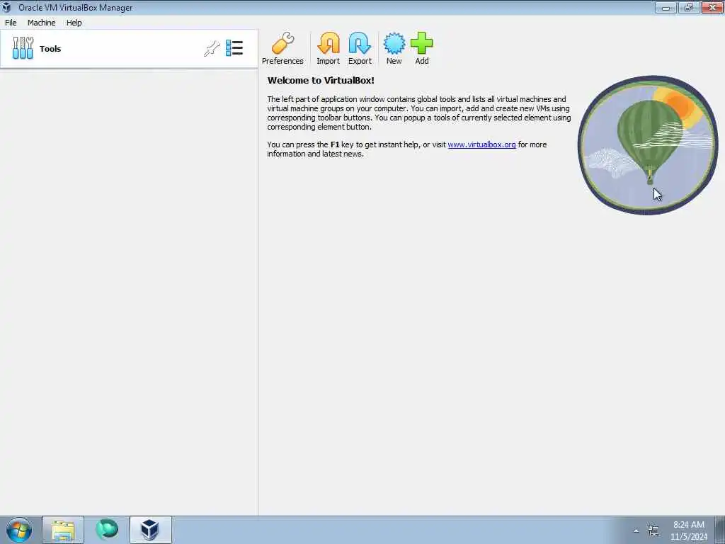725x544 pixels.
Task: Open the Help menu
Action: (x=74, y=23)
